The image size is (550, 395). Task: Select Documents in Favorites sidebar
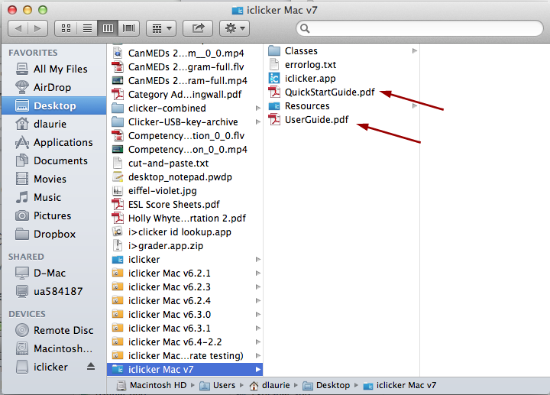point(60,160)
